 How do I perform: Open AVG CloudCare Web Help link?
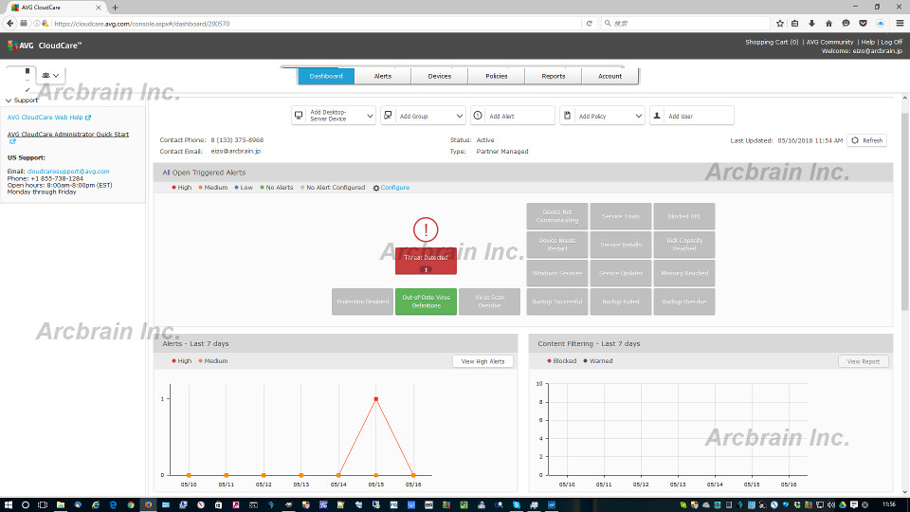tap(45, 118)
